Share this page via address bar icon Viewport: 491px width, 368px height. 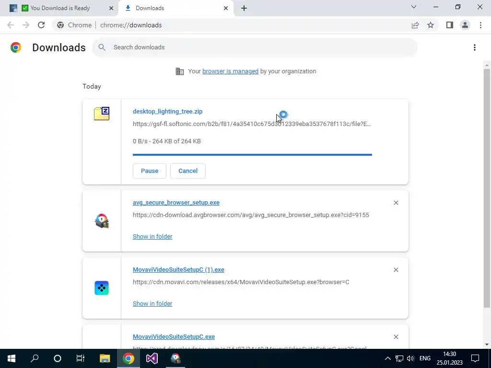pos(415,25)
